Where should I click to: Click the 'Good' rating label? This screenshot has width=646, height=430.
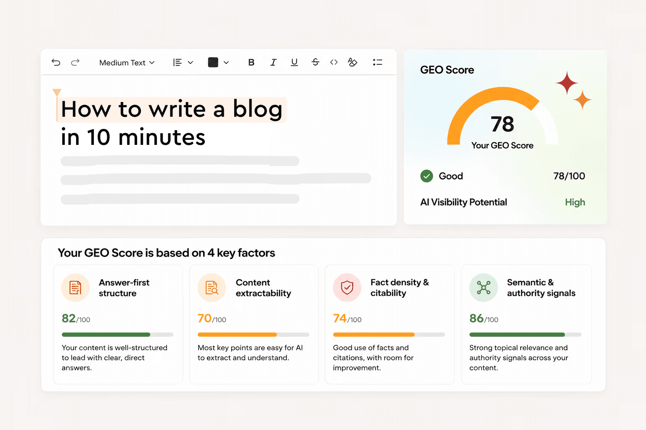click(x=451, y=176)
